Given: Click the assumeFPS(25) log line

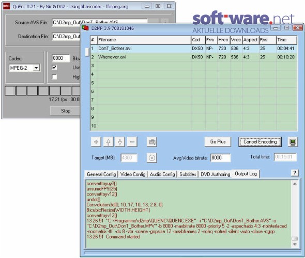Looking at the screenshot, I should (102, 189).
